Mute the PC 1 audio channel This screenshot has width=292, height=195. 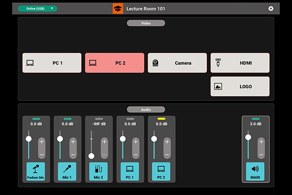(x=129, y=172)
